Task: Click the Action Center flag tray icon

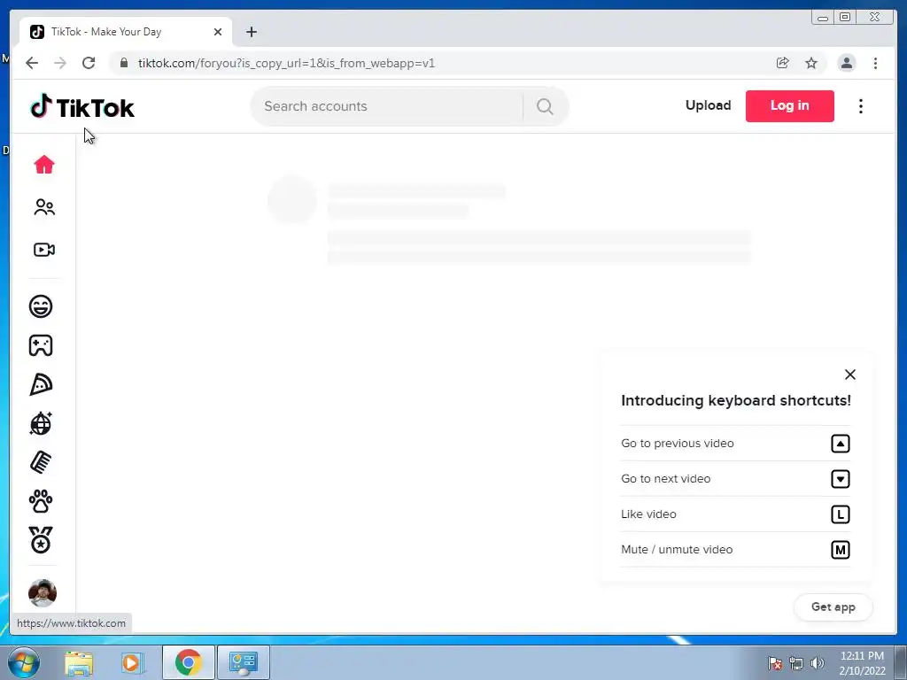Action: point(774,663)
